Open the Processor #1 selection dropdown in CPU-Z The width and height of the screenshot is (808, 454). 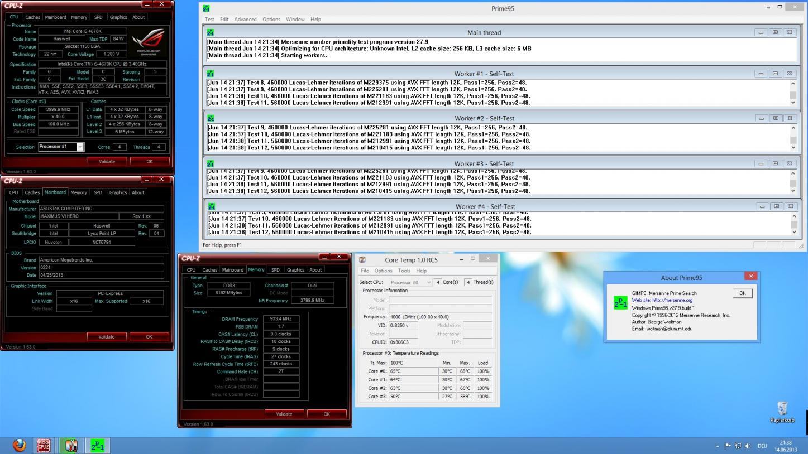[80, 147]
